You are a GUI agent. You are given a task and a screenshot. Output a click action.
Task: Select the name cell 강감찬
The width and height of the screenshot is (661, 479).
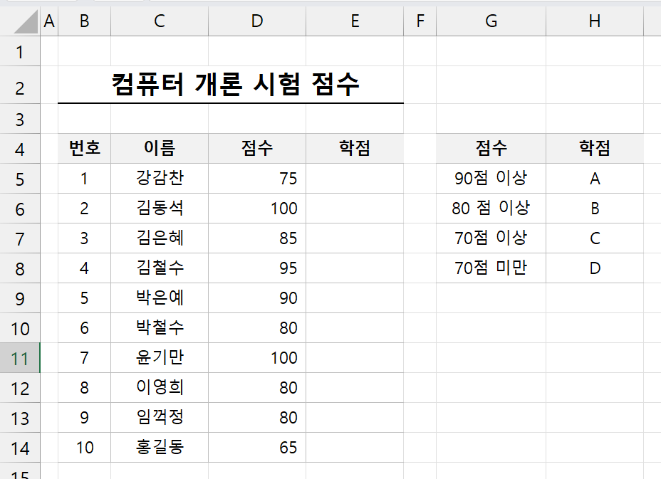coord(160,178)
